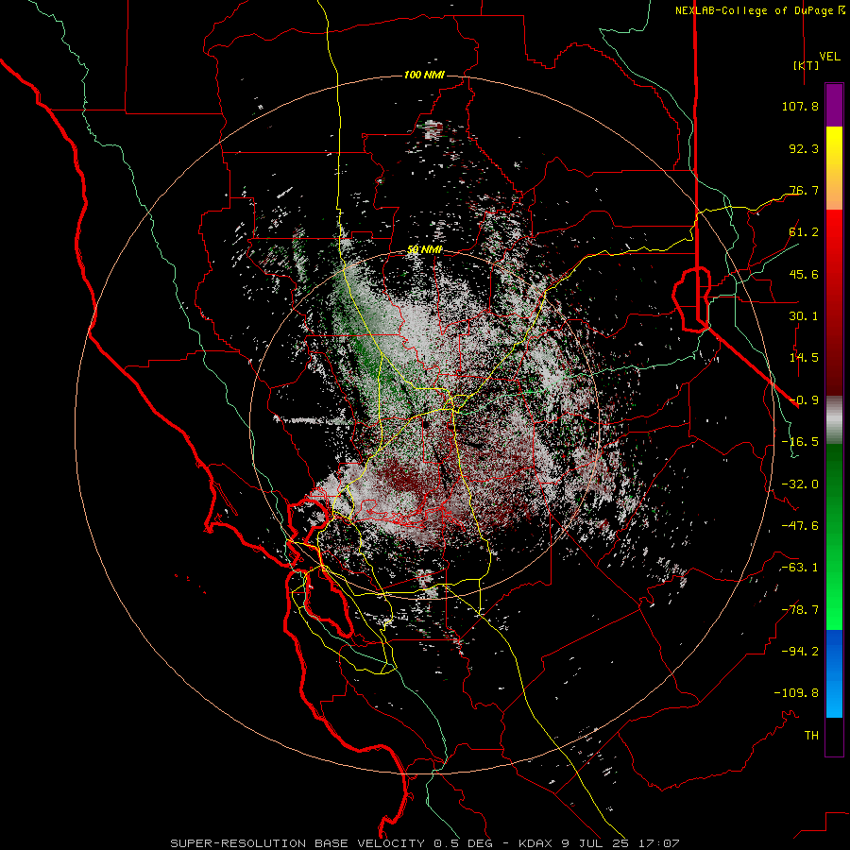The image size is (850, 850).
Task: Click the 61.2 velocity scale value
Action: coord(804,232)
